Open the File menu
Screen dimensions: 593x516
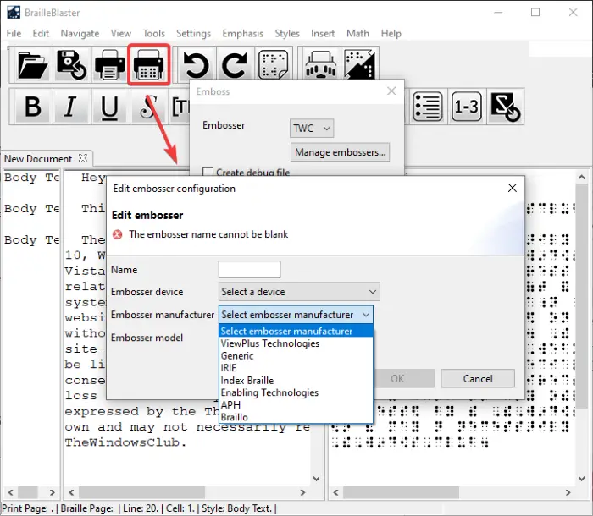[x=14, y=33]
